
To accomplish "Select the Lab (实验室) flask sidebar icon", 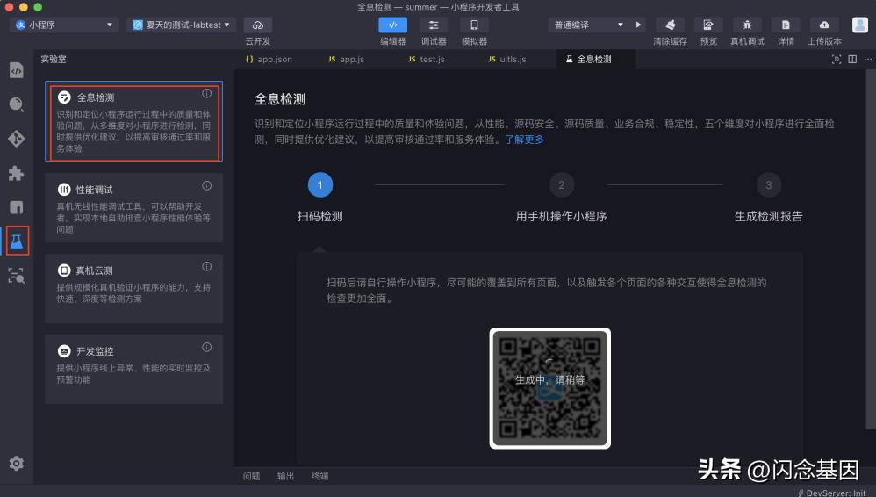I will coord(17,241).
